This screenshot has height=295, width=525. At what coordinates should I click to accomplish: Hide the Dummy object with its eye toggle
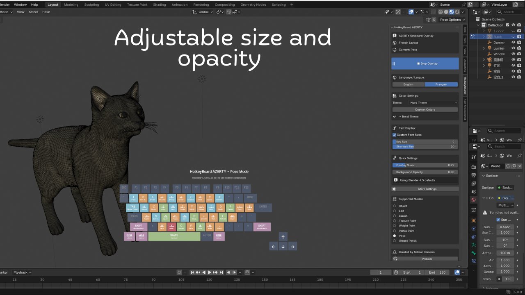tap(514, 42)
